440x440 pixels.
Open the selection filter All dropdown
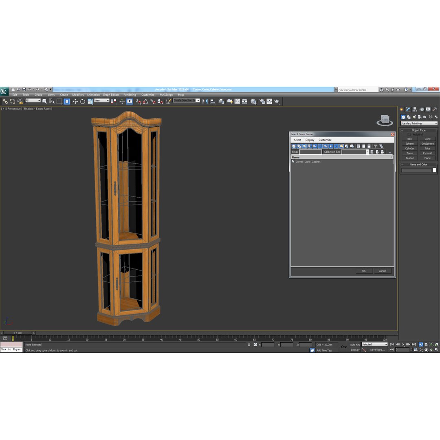tap(33, 101)
